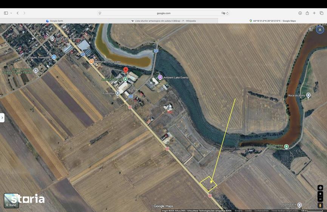The height and width of the screenshot is (212, 327).
Task: Select the Roca do jhony pin
Action: click(x=308, y=95)
